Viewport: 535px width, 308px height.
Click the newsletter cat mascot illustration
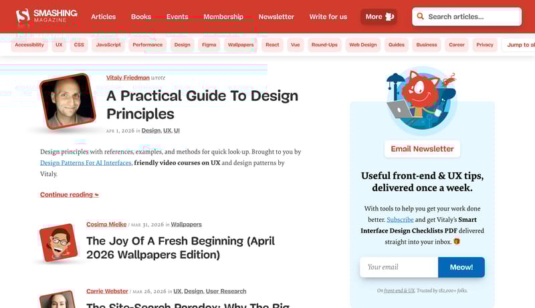click(421, 99)
